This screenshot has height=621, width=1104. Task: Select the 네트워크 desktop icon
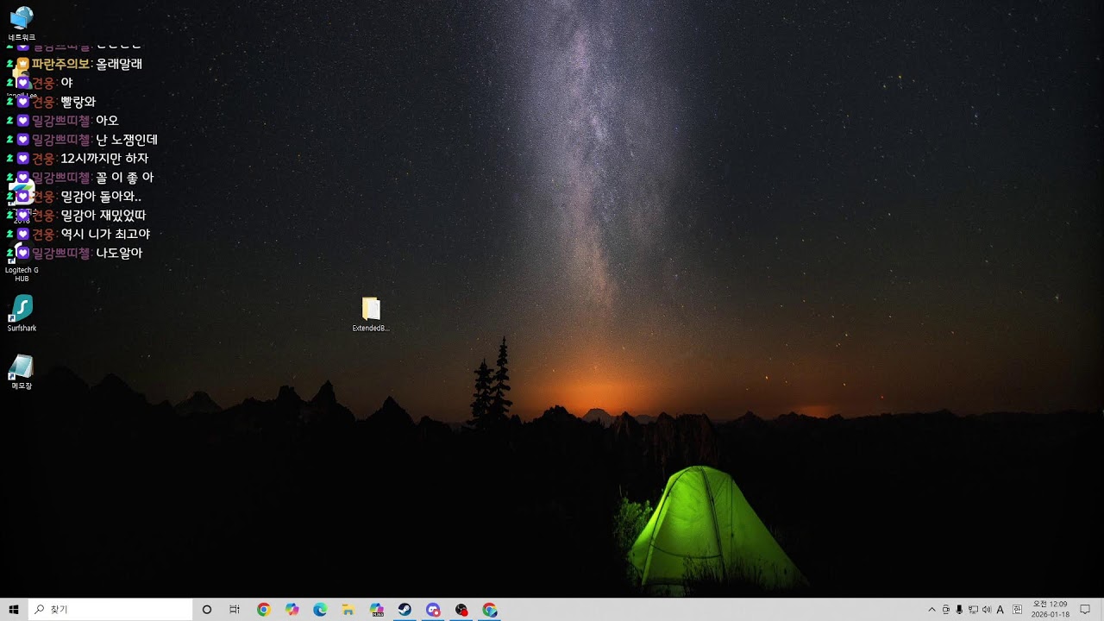(22, 24)
